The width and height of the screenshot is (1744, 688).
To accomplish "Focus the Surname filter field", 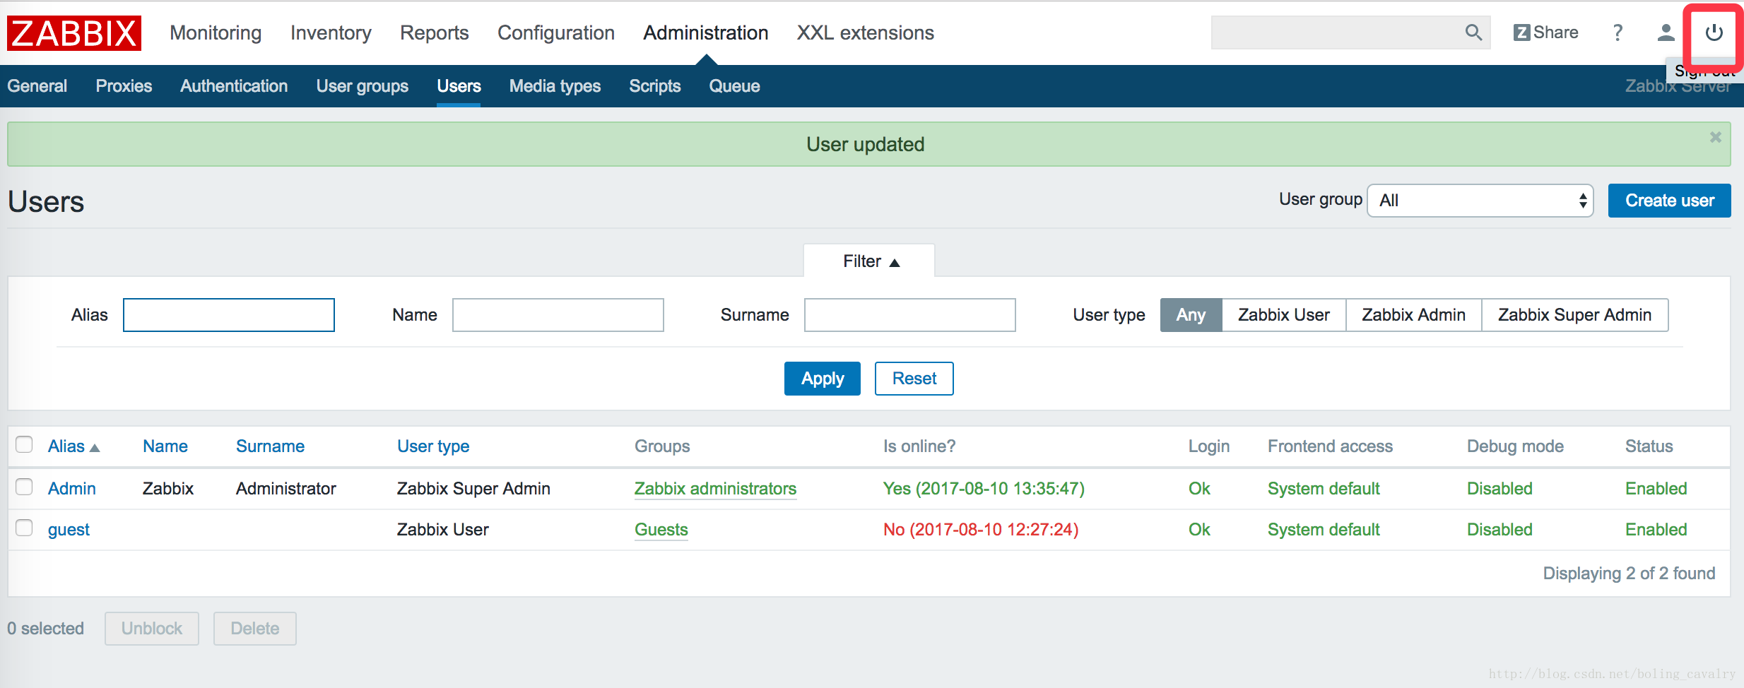I will click(x=909, y=315).
